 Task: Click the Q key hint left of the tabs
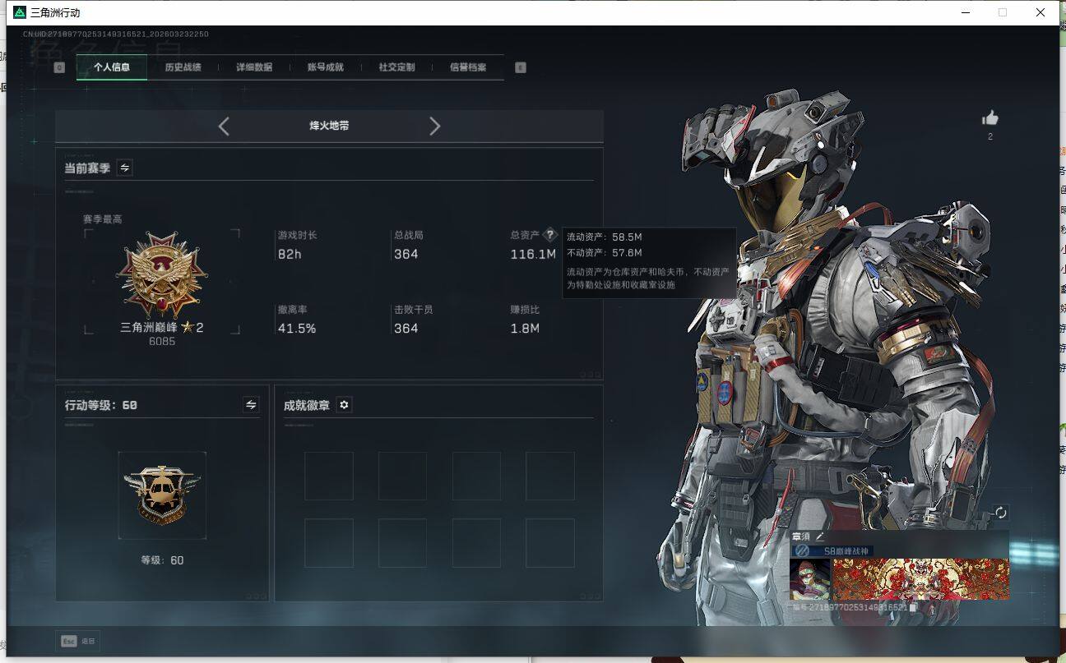(59, 67)
